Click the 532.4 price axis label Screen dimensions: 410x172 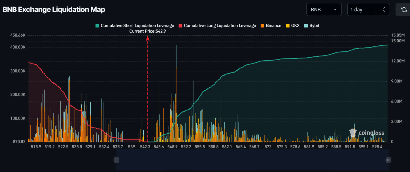104,147
